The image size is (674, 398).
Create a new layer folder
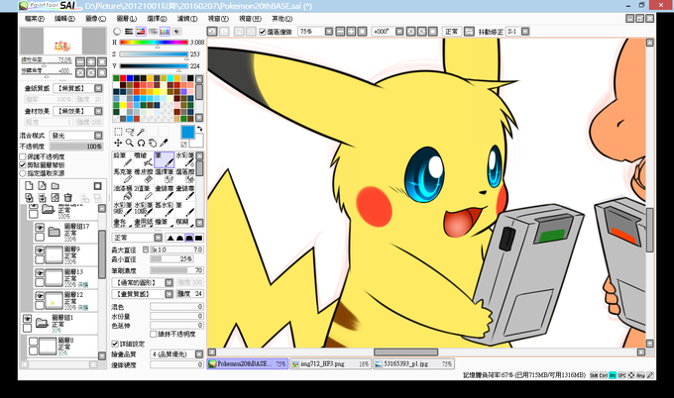pos(56,186)
